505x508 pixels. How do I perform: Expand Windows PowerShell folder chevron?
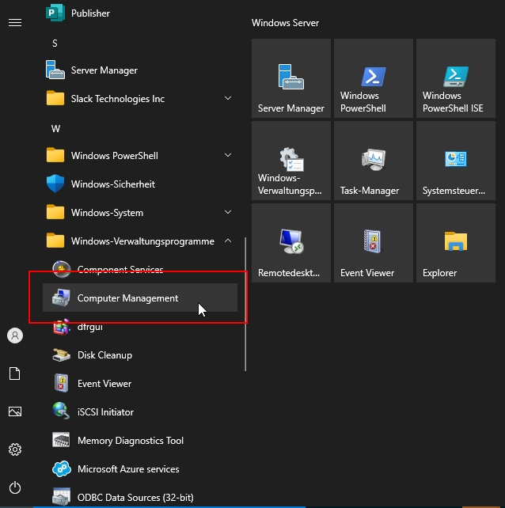(x=228, y=155)
